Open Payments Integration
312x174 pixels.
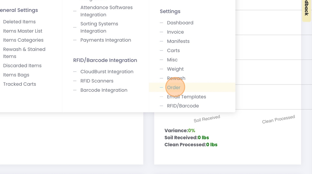[x=106, y=40]
